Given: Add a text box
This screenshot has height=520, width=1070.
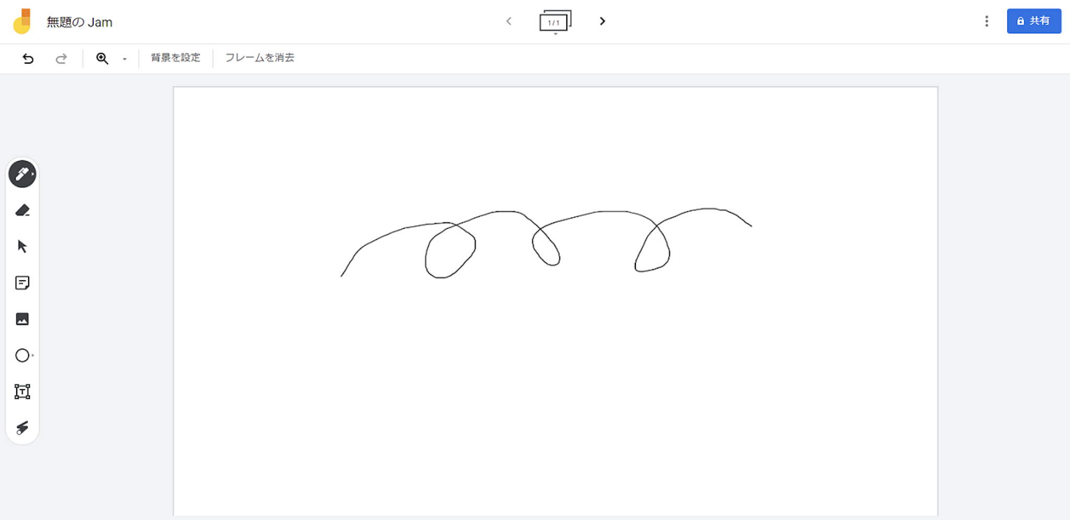Looking at the screenshot, I should click(x=22, y=391).
